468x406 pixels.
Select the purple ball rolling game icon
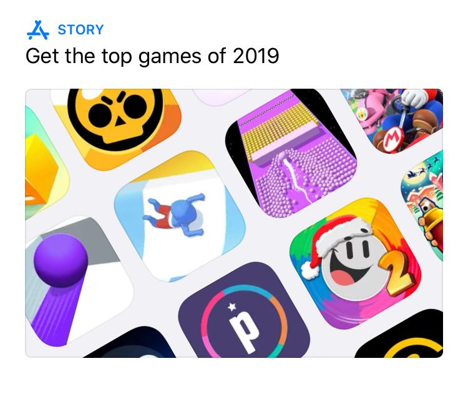point(76,282)
